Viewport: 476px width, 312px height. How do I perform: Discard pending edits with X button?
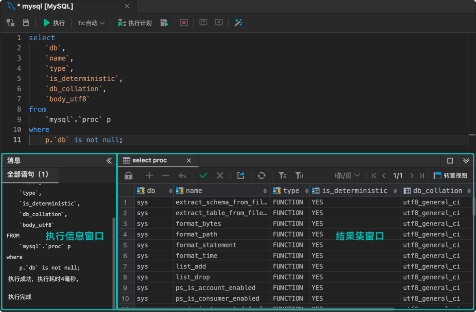(220, 175)
